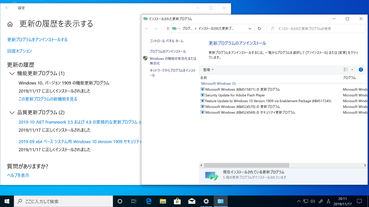The width and height of the screenshot is (369, 207).
Task: Click the search box インストールされた更新プログラムの検索
Action: pyautogui.click(x=316, y=29)
